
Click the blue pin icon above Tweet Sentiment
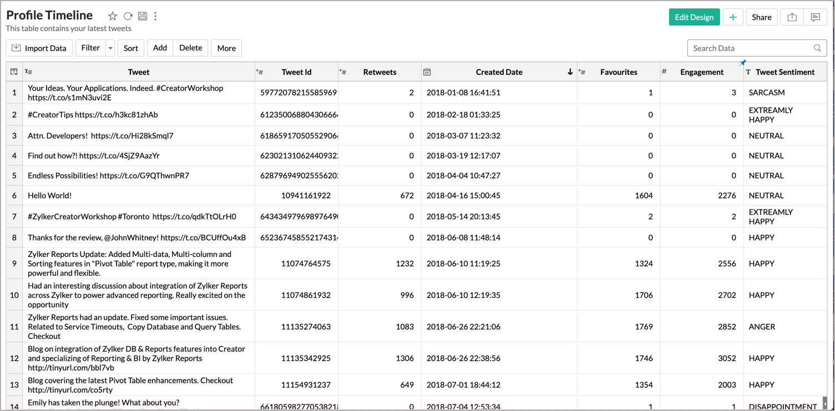coord(743,63)
